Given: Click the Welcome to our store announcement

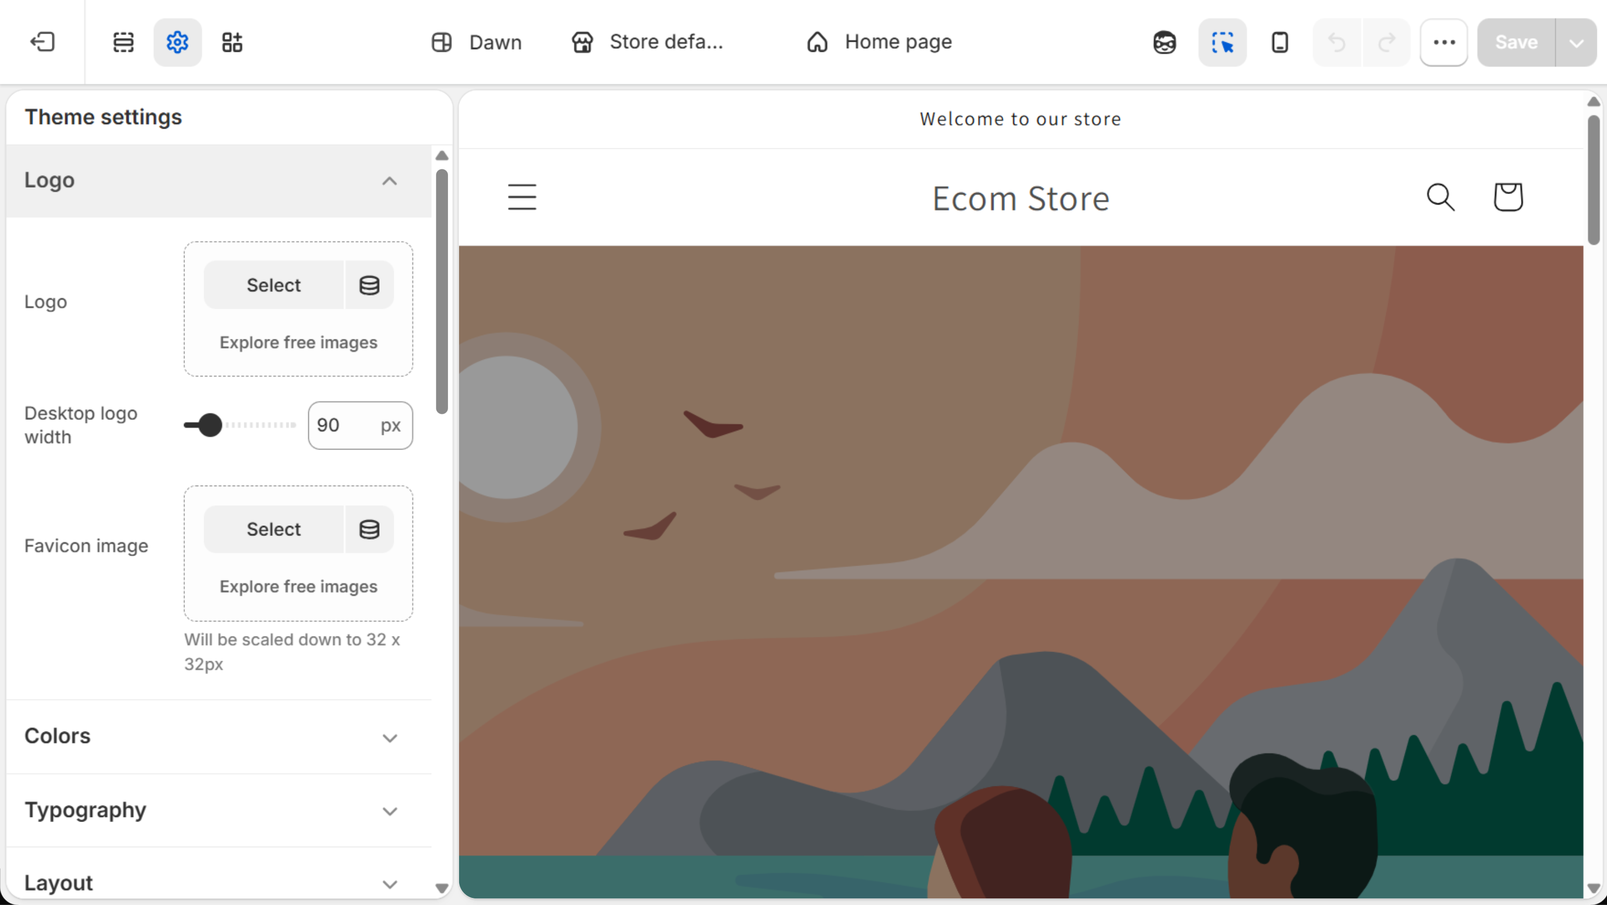Looking at the screenshot, I should click(x=1021, y=119).
